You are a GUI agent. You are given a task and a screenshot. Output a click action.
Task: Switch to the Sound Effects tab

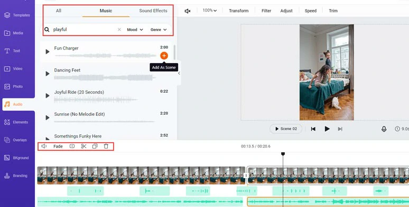coord(153,11)
